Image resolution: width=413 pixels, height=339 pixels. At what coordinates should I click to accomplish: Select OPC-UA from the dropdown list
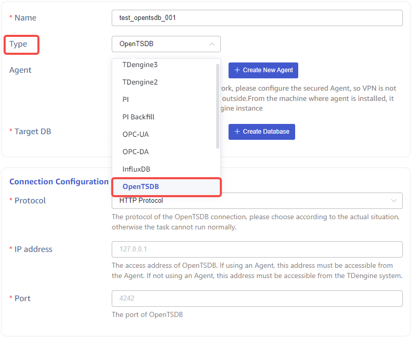pos(136,134)
